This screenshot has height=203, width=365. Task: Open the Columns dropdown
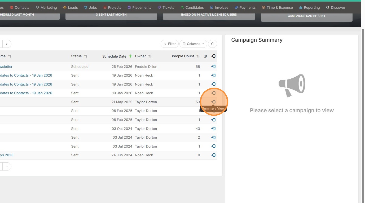[x=193, y=44]
